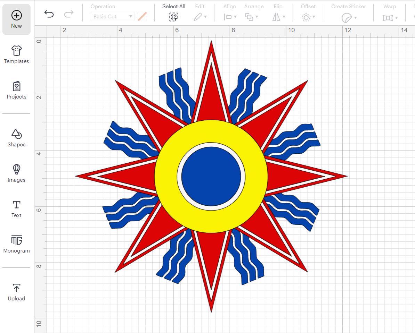415x333 pixels.
Task: Open the Basic Cut operation dropdown
Action: click(112, 16)
